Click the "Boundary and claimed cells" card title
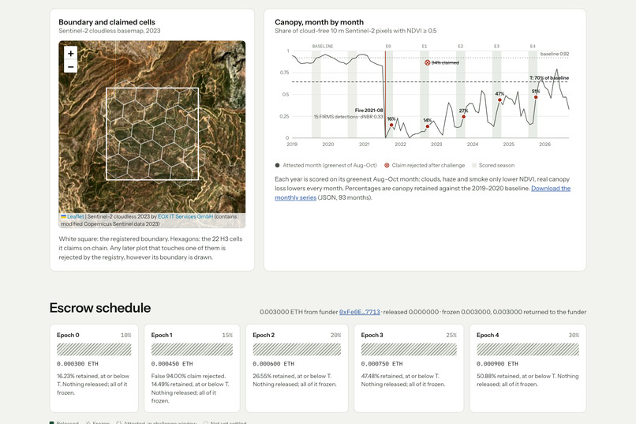 tap(107, 22)
